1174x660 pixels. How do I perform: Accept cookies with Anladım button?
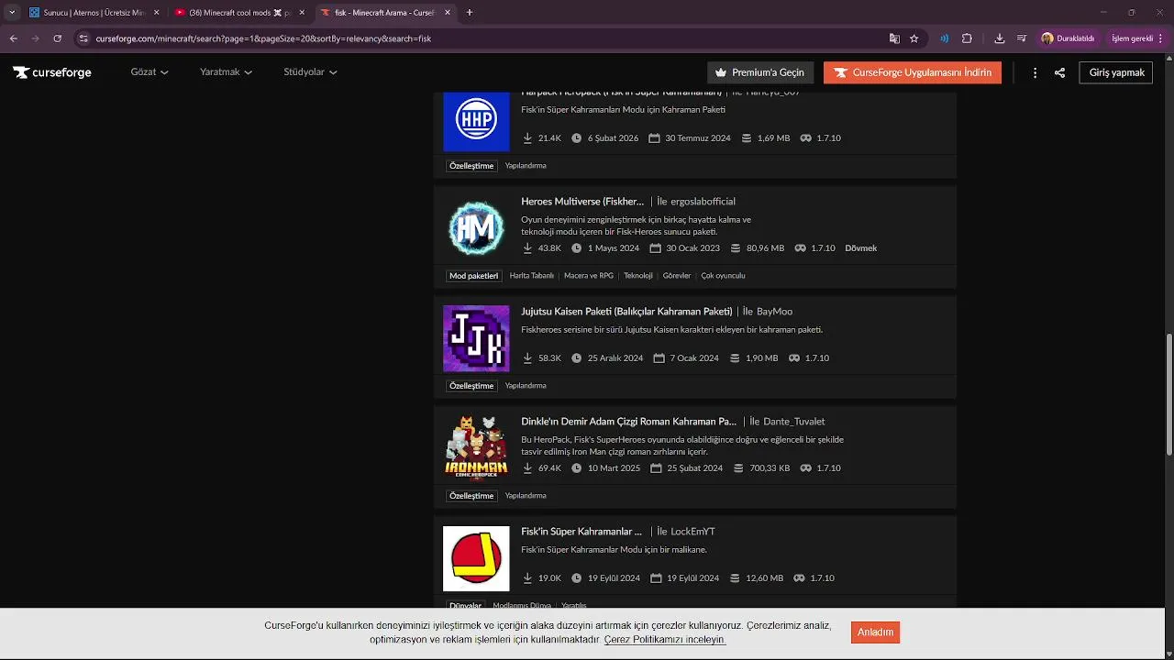tap(875, 632)
